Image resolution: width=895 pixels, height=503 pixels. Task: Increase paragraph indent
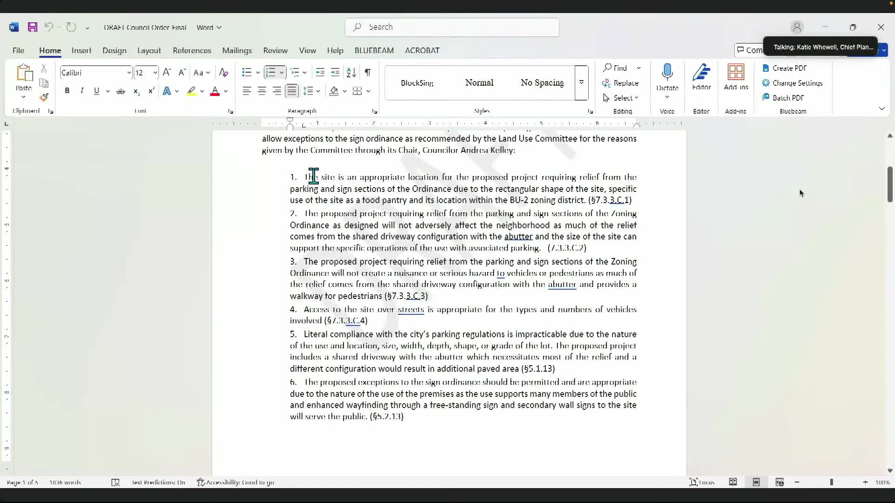(x=335, y=72)
